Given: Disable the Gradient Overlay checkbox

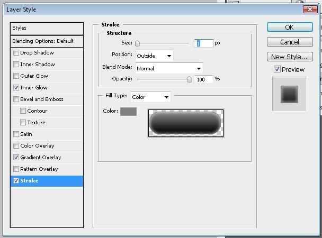Looking at the screenshot, I should pos(16,158).
